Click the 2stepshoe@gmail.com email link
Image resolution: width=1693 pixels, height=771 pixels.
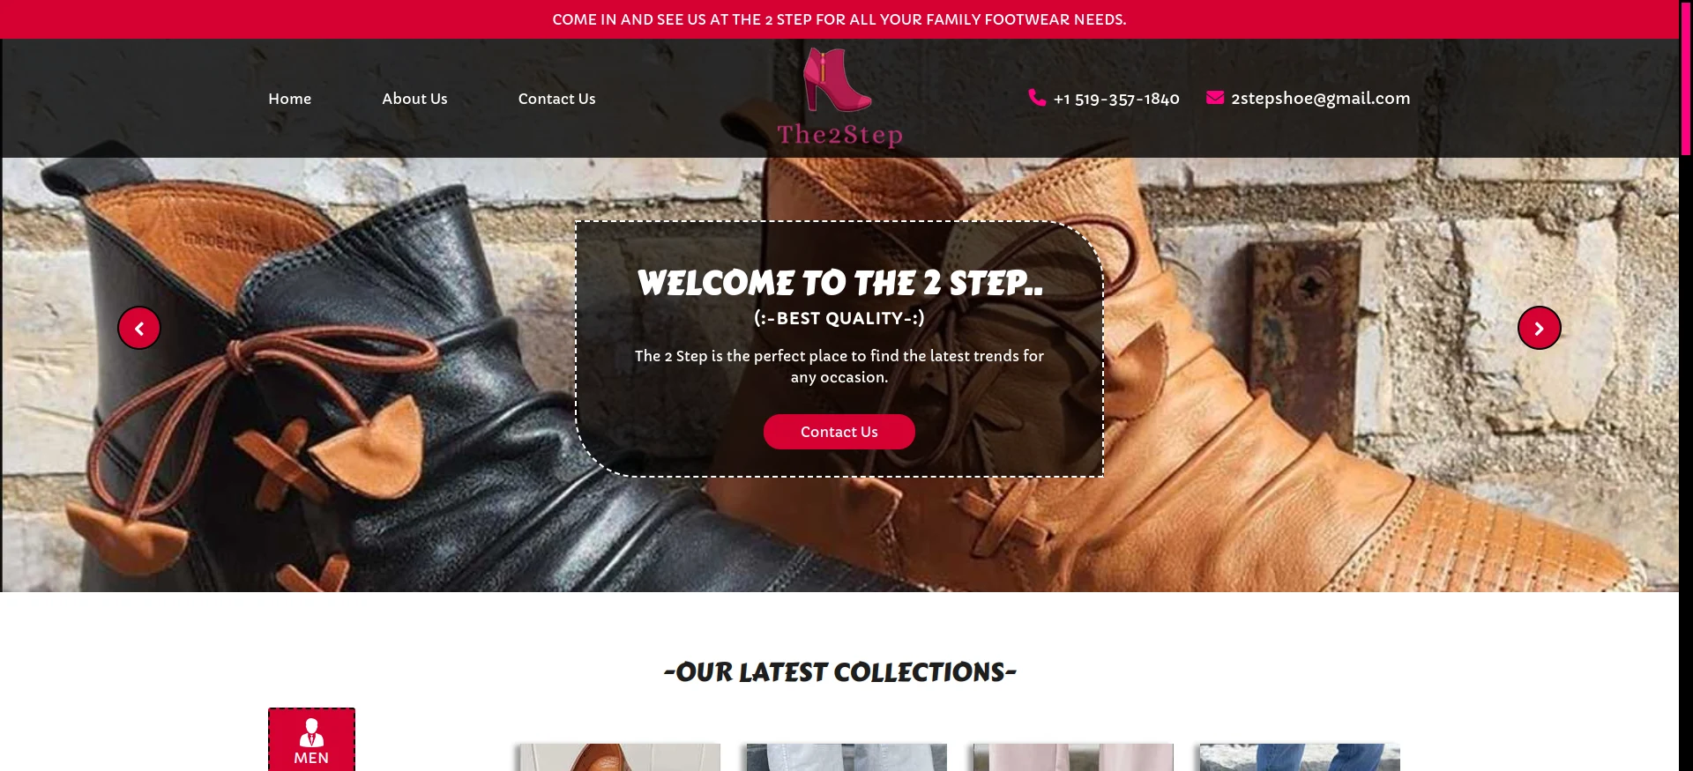click(x=1320, y=99)
